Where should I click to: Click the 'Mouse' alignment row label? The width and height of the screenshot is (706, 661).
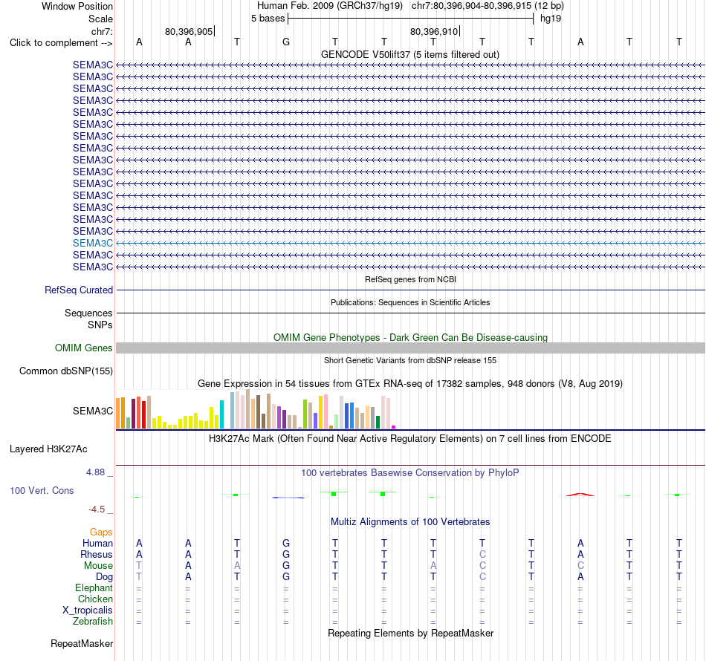(98, 566)
